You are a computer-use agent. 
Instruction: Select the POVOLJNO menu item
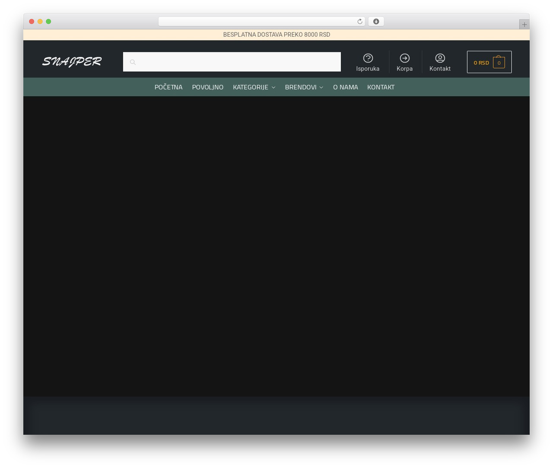click(208, 87)
